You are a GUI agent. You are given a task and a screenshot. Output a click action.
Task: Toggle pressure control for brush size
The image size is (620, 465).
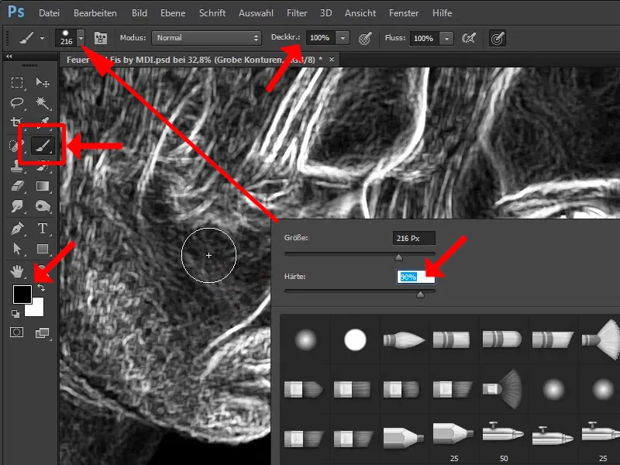click(498, 38)
